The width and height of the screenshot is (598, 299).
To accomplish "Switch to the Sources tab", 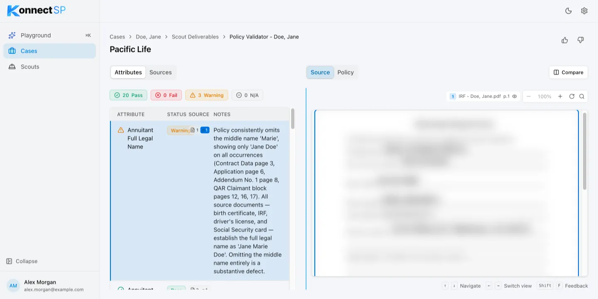I will click(x=161, y=72).
